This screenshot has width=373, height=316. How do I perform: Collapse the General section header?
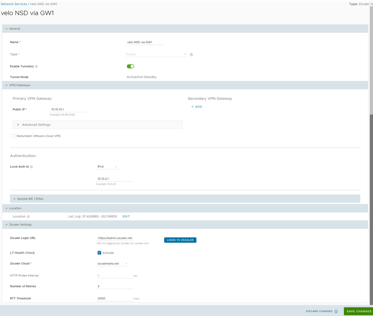[x=15, y=29]
